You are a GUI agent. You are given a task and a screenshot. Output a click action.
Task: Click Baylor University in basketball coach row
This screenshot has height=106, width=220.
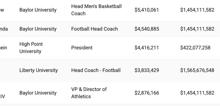(x=38, y=10)
